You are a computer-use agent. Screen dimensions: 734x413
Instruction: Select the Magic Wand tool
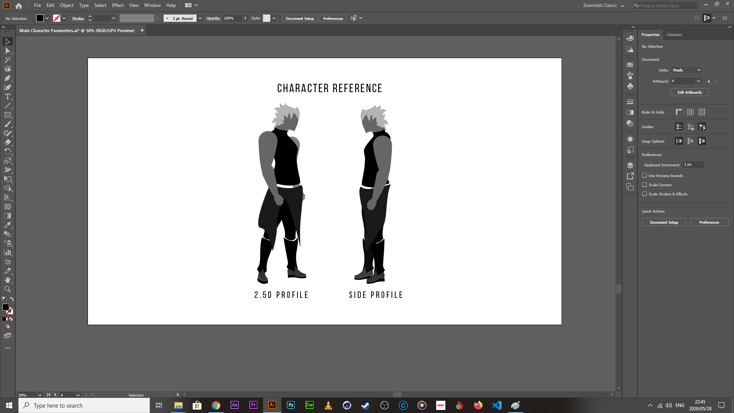8,60
